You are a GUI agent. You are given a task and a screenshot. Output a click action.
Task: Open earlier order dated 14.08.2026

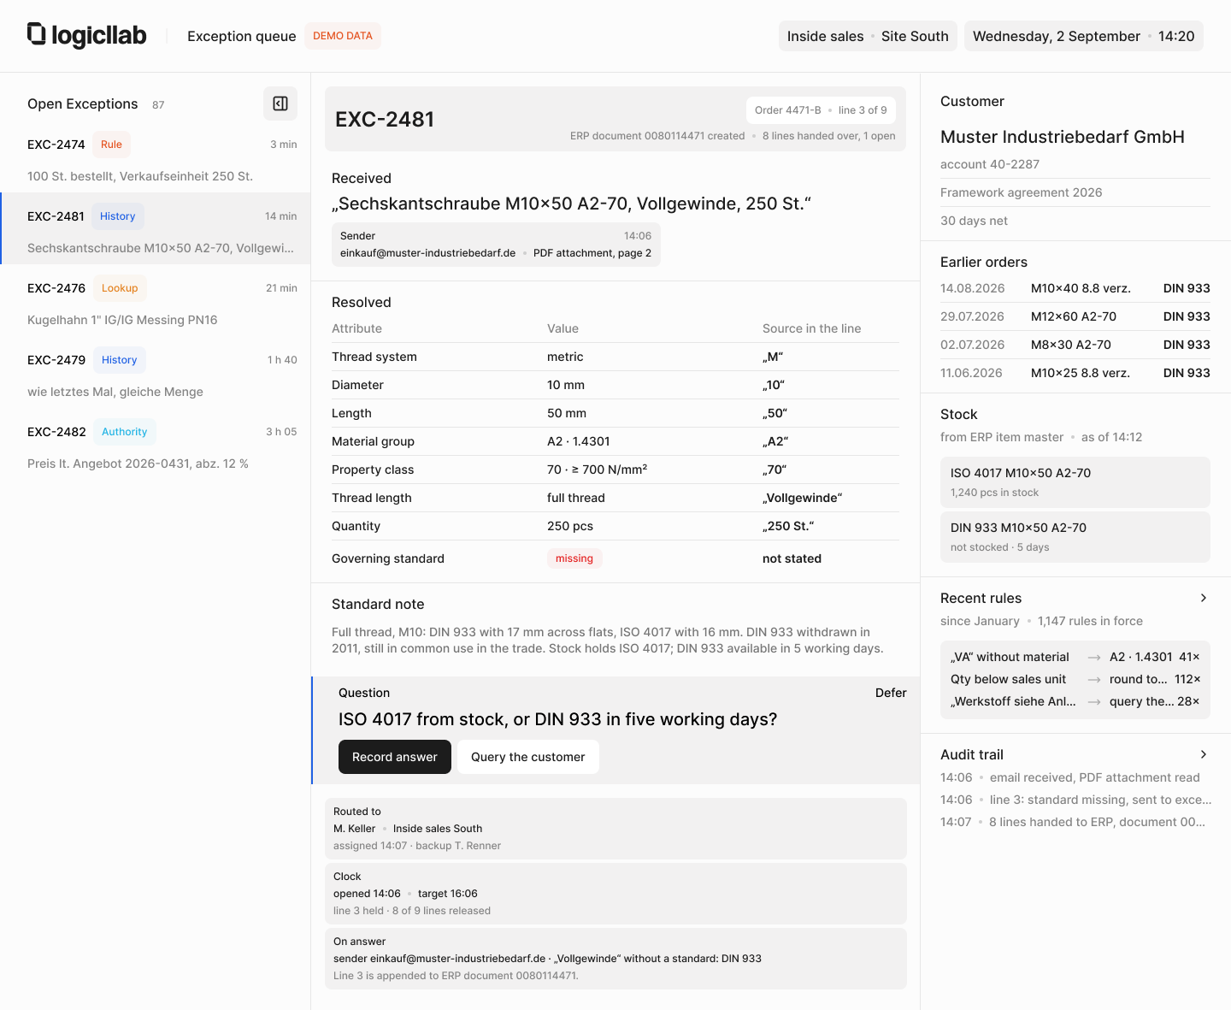coord(1075,288)
